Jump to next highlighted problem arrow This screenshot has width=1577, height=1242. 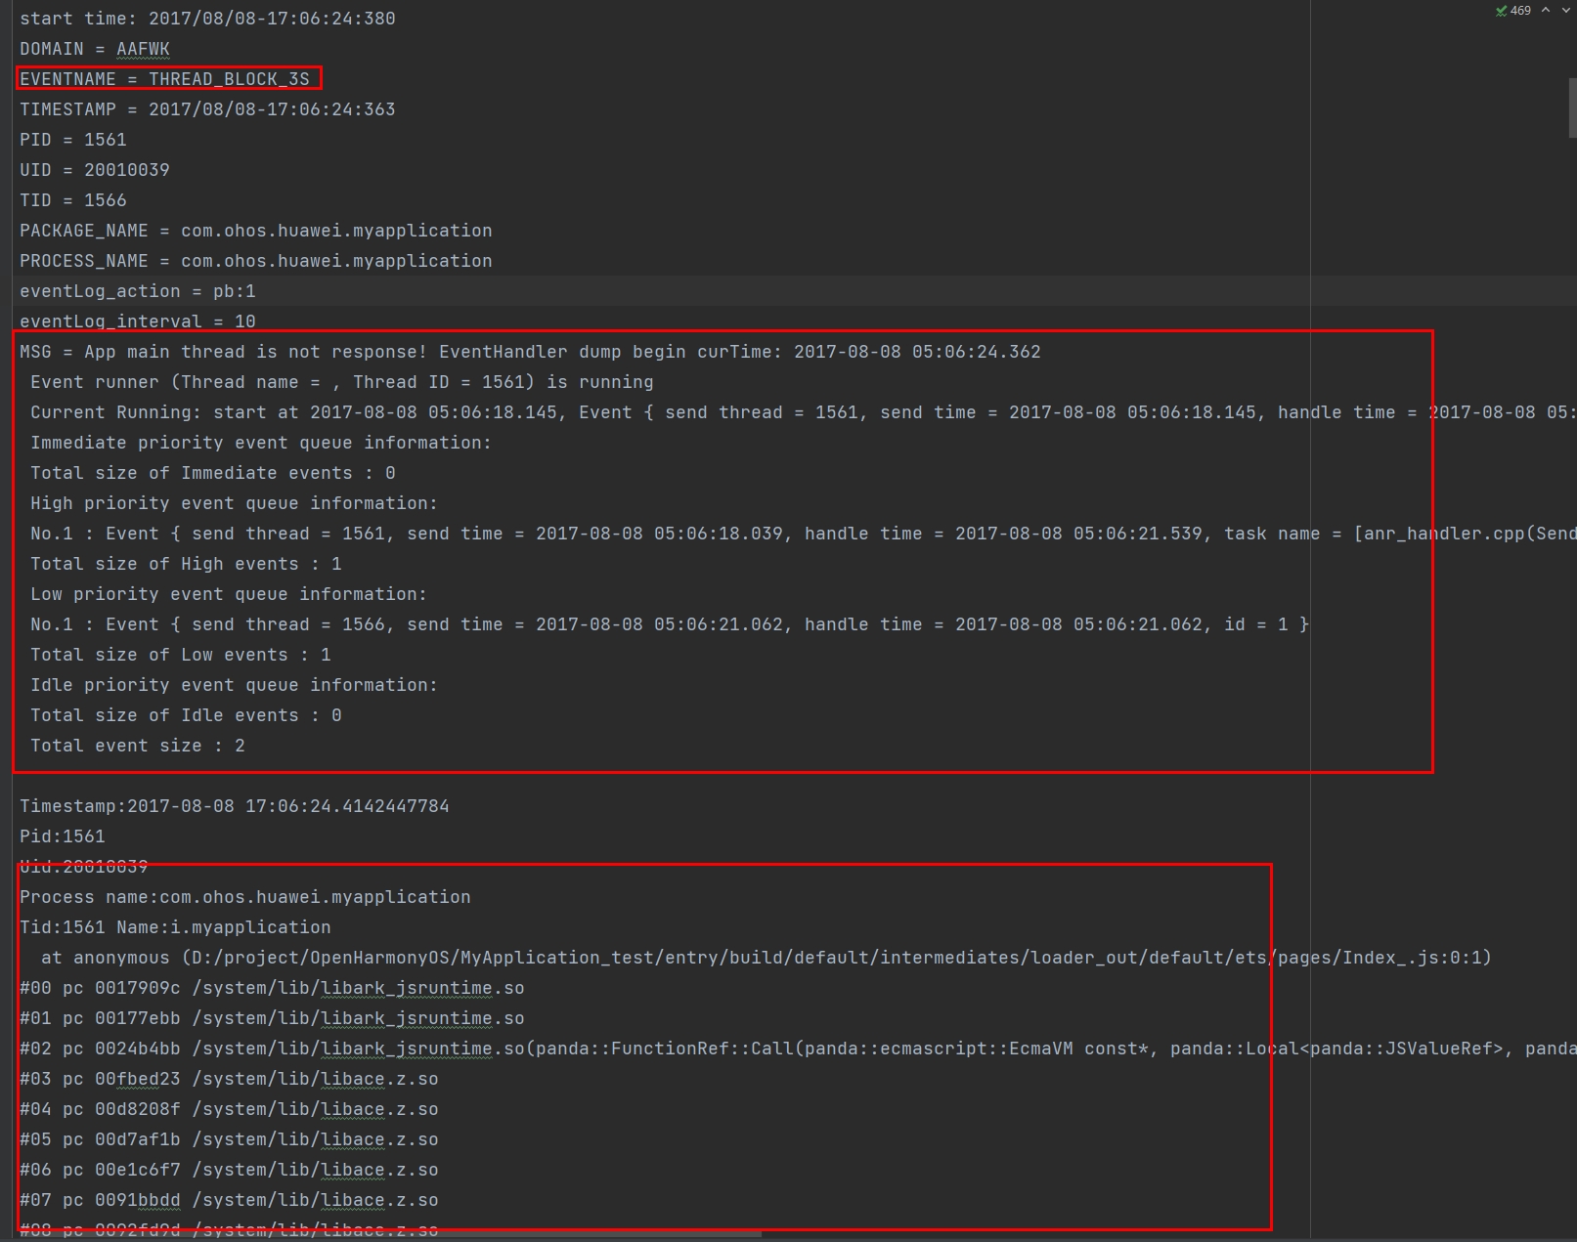pos(1566,11)
